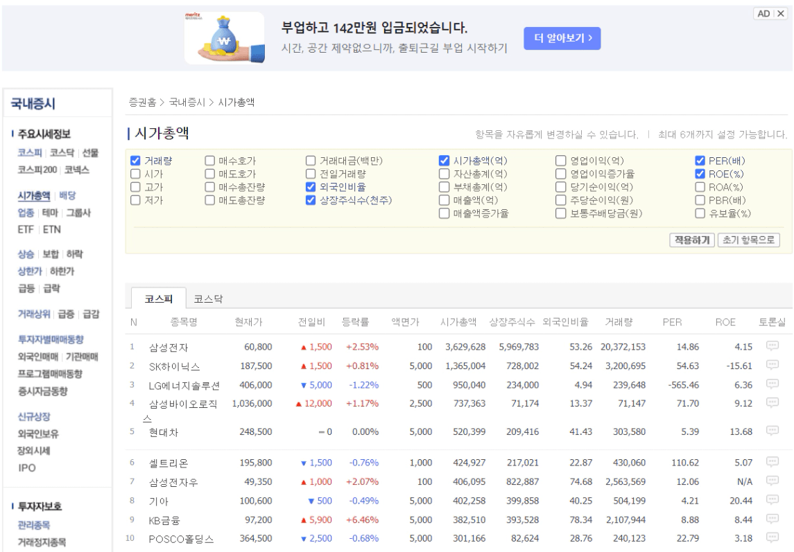Viewport: 794px width, 552px height.
Task: Enable the PBR(배) checkbox
Action: coord(700,201)
